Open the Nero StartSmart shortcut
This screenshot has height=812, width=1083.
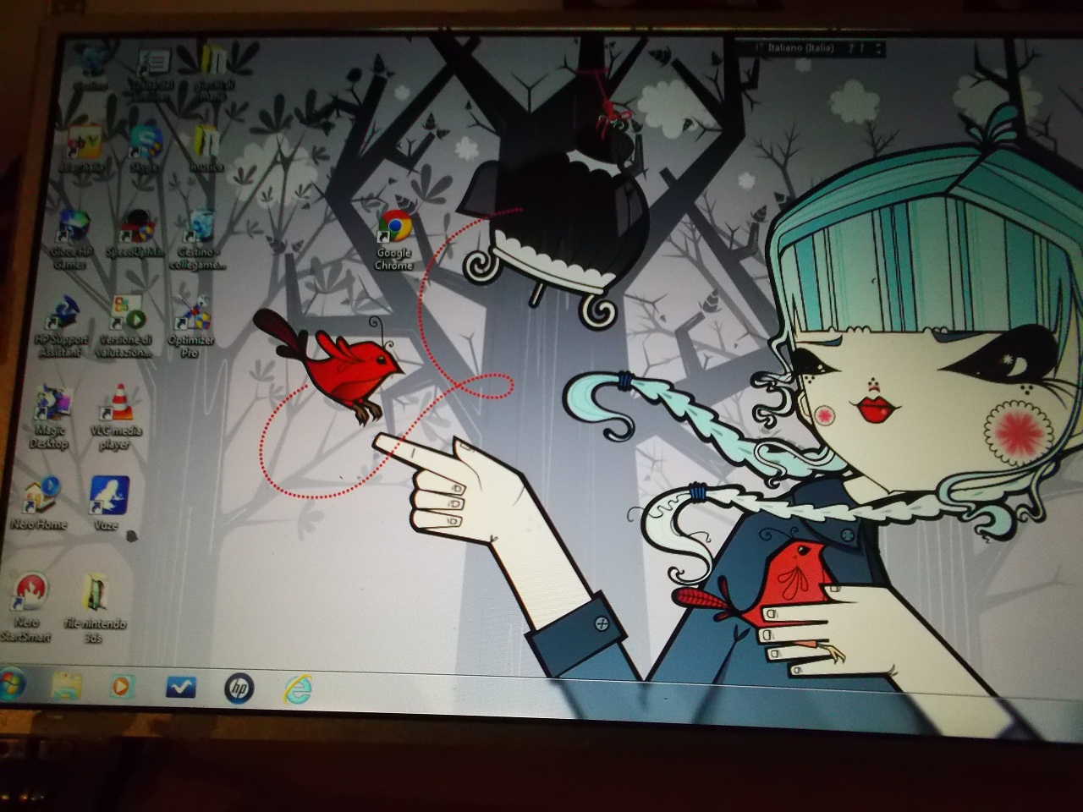[x=28, y=607]
